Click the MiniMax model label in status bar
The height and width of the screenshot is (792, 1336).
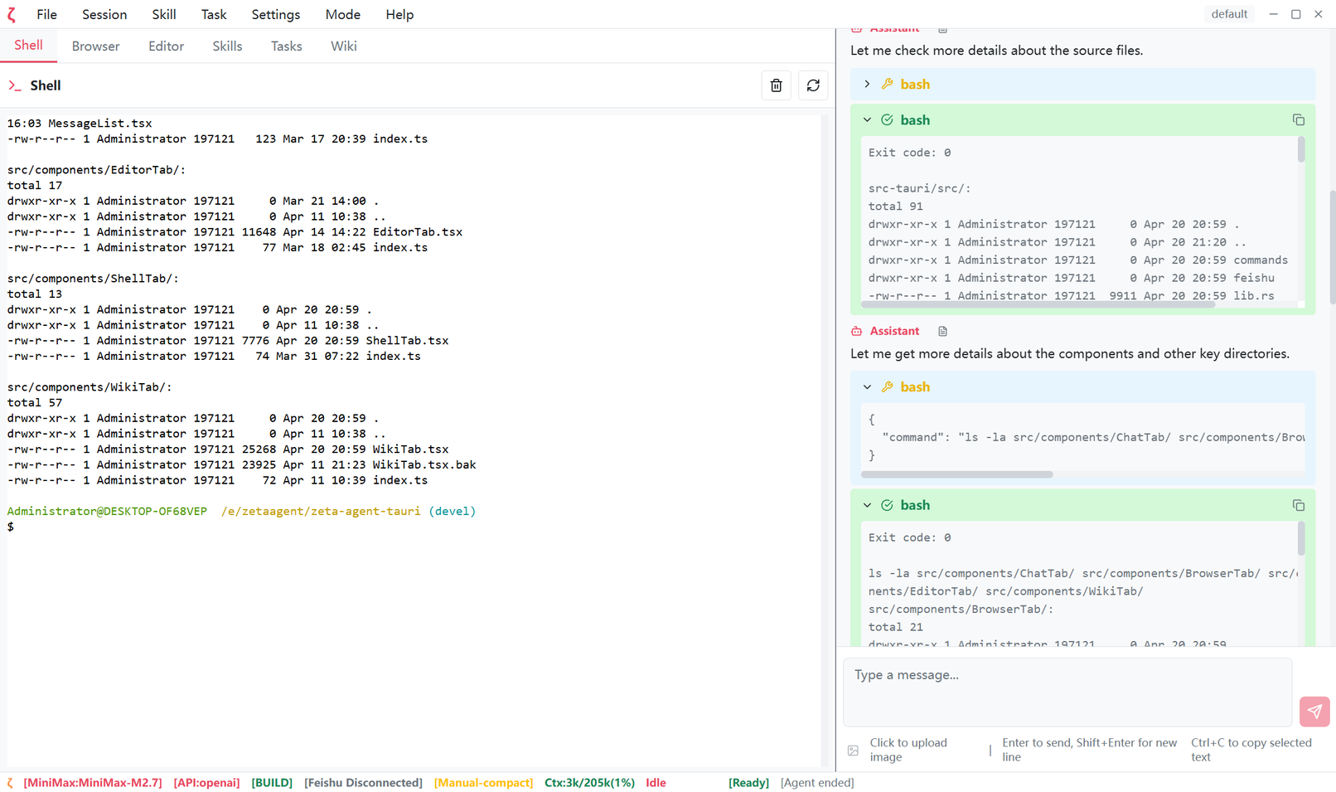pyautogui.click(x=93, y=783)
